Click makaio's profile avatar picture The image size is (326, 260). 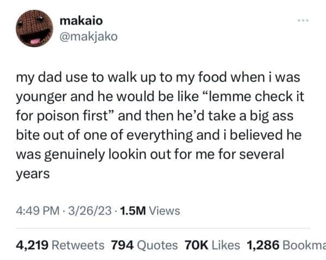pos(32,29)
